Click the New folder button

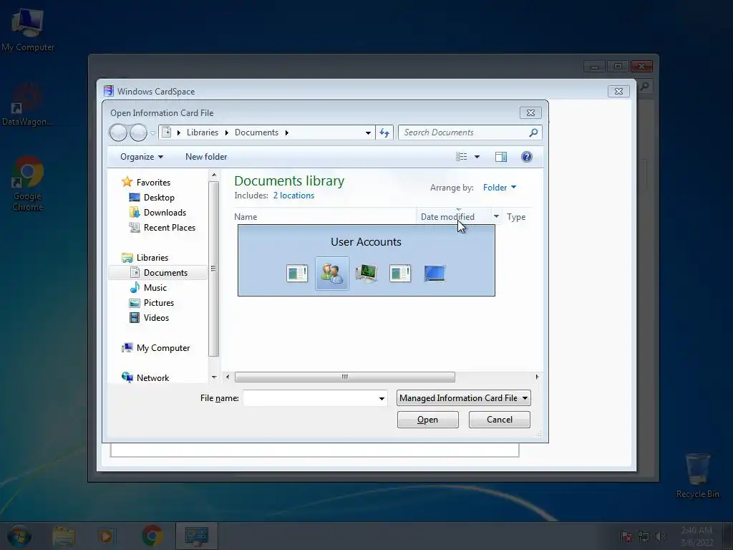(206, 157)
